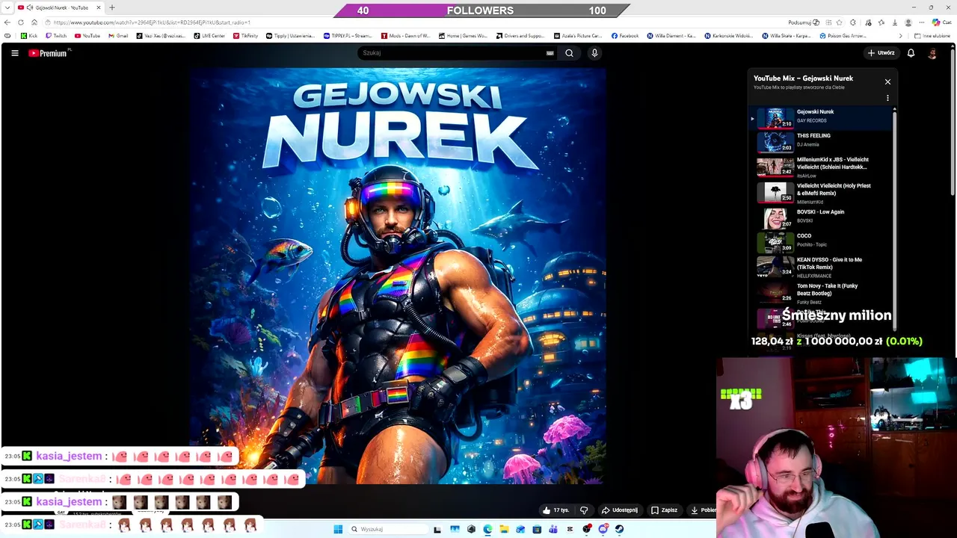Open the LIVE Center bookmark

coord(209,36)
